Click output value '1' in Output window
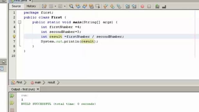This screenshot has width=199, height=112. (22, 100)
